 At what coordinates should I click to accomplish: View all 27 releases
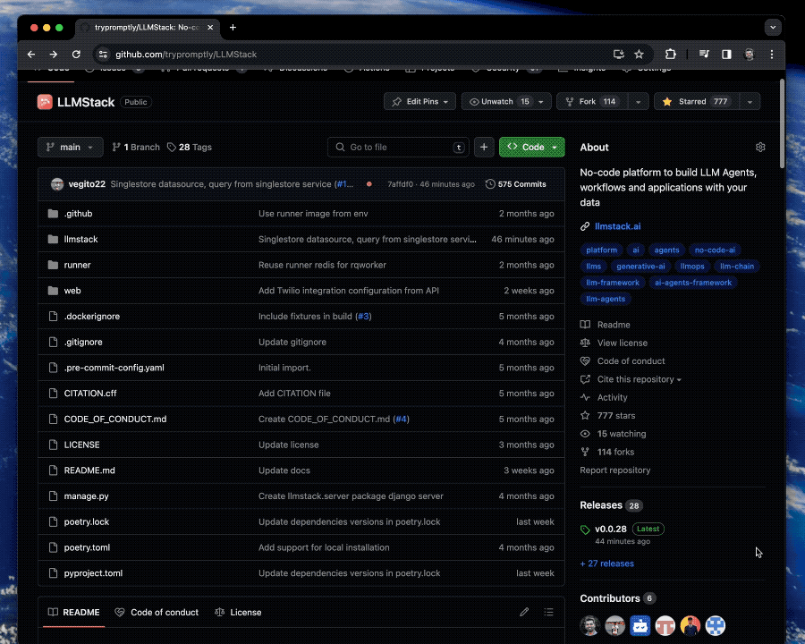click(x=606, y=563)
